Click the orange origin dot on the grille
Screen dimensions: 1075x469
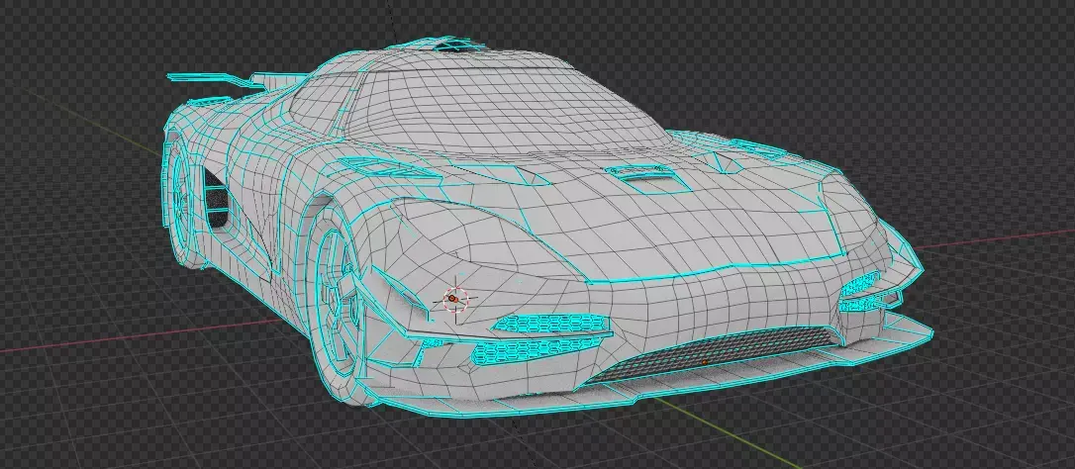(704, 361)
